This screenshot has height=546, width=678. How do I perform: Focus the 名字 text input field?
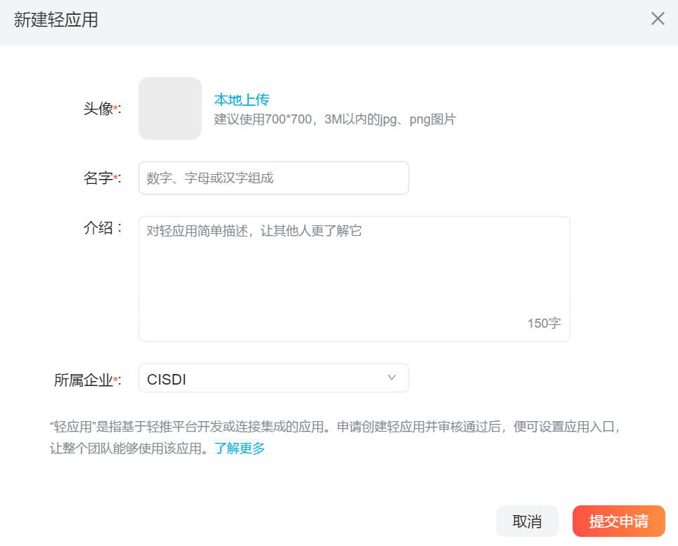pyautogui.click(x=274, y=178)
